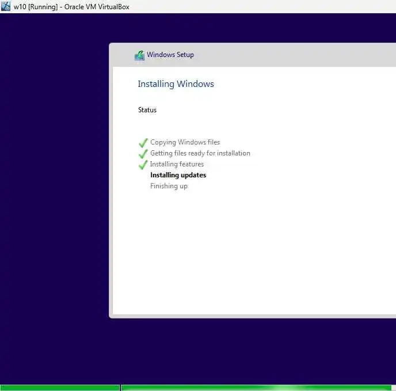
Task: Click the bold 'Installing updates' step
Action: (178, 175)
